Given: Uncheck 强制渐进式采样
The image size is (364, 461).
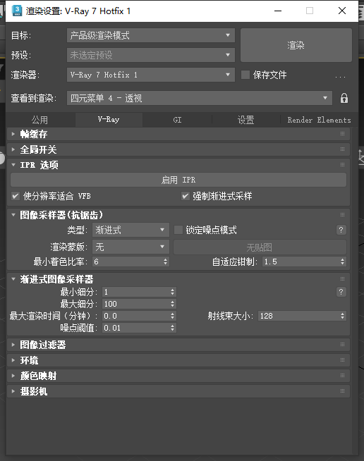Looking at the screenshot, I should 185,196.
